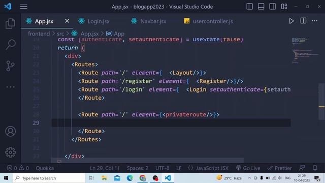Open the Accounts menu
Screen dimensions: 325x183
(10, 131)
